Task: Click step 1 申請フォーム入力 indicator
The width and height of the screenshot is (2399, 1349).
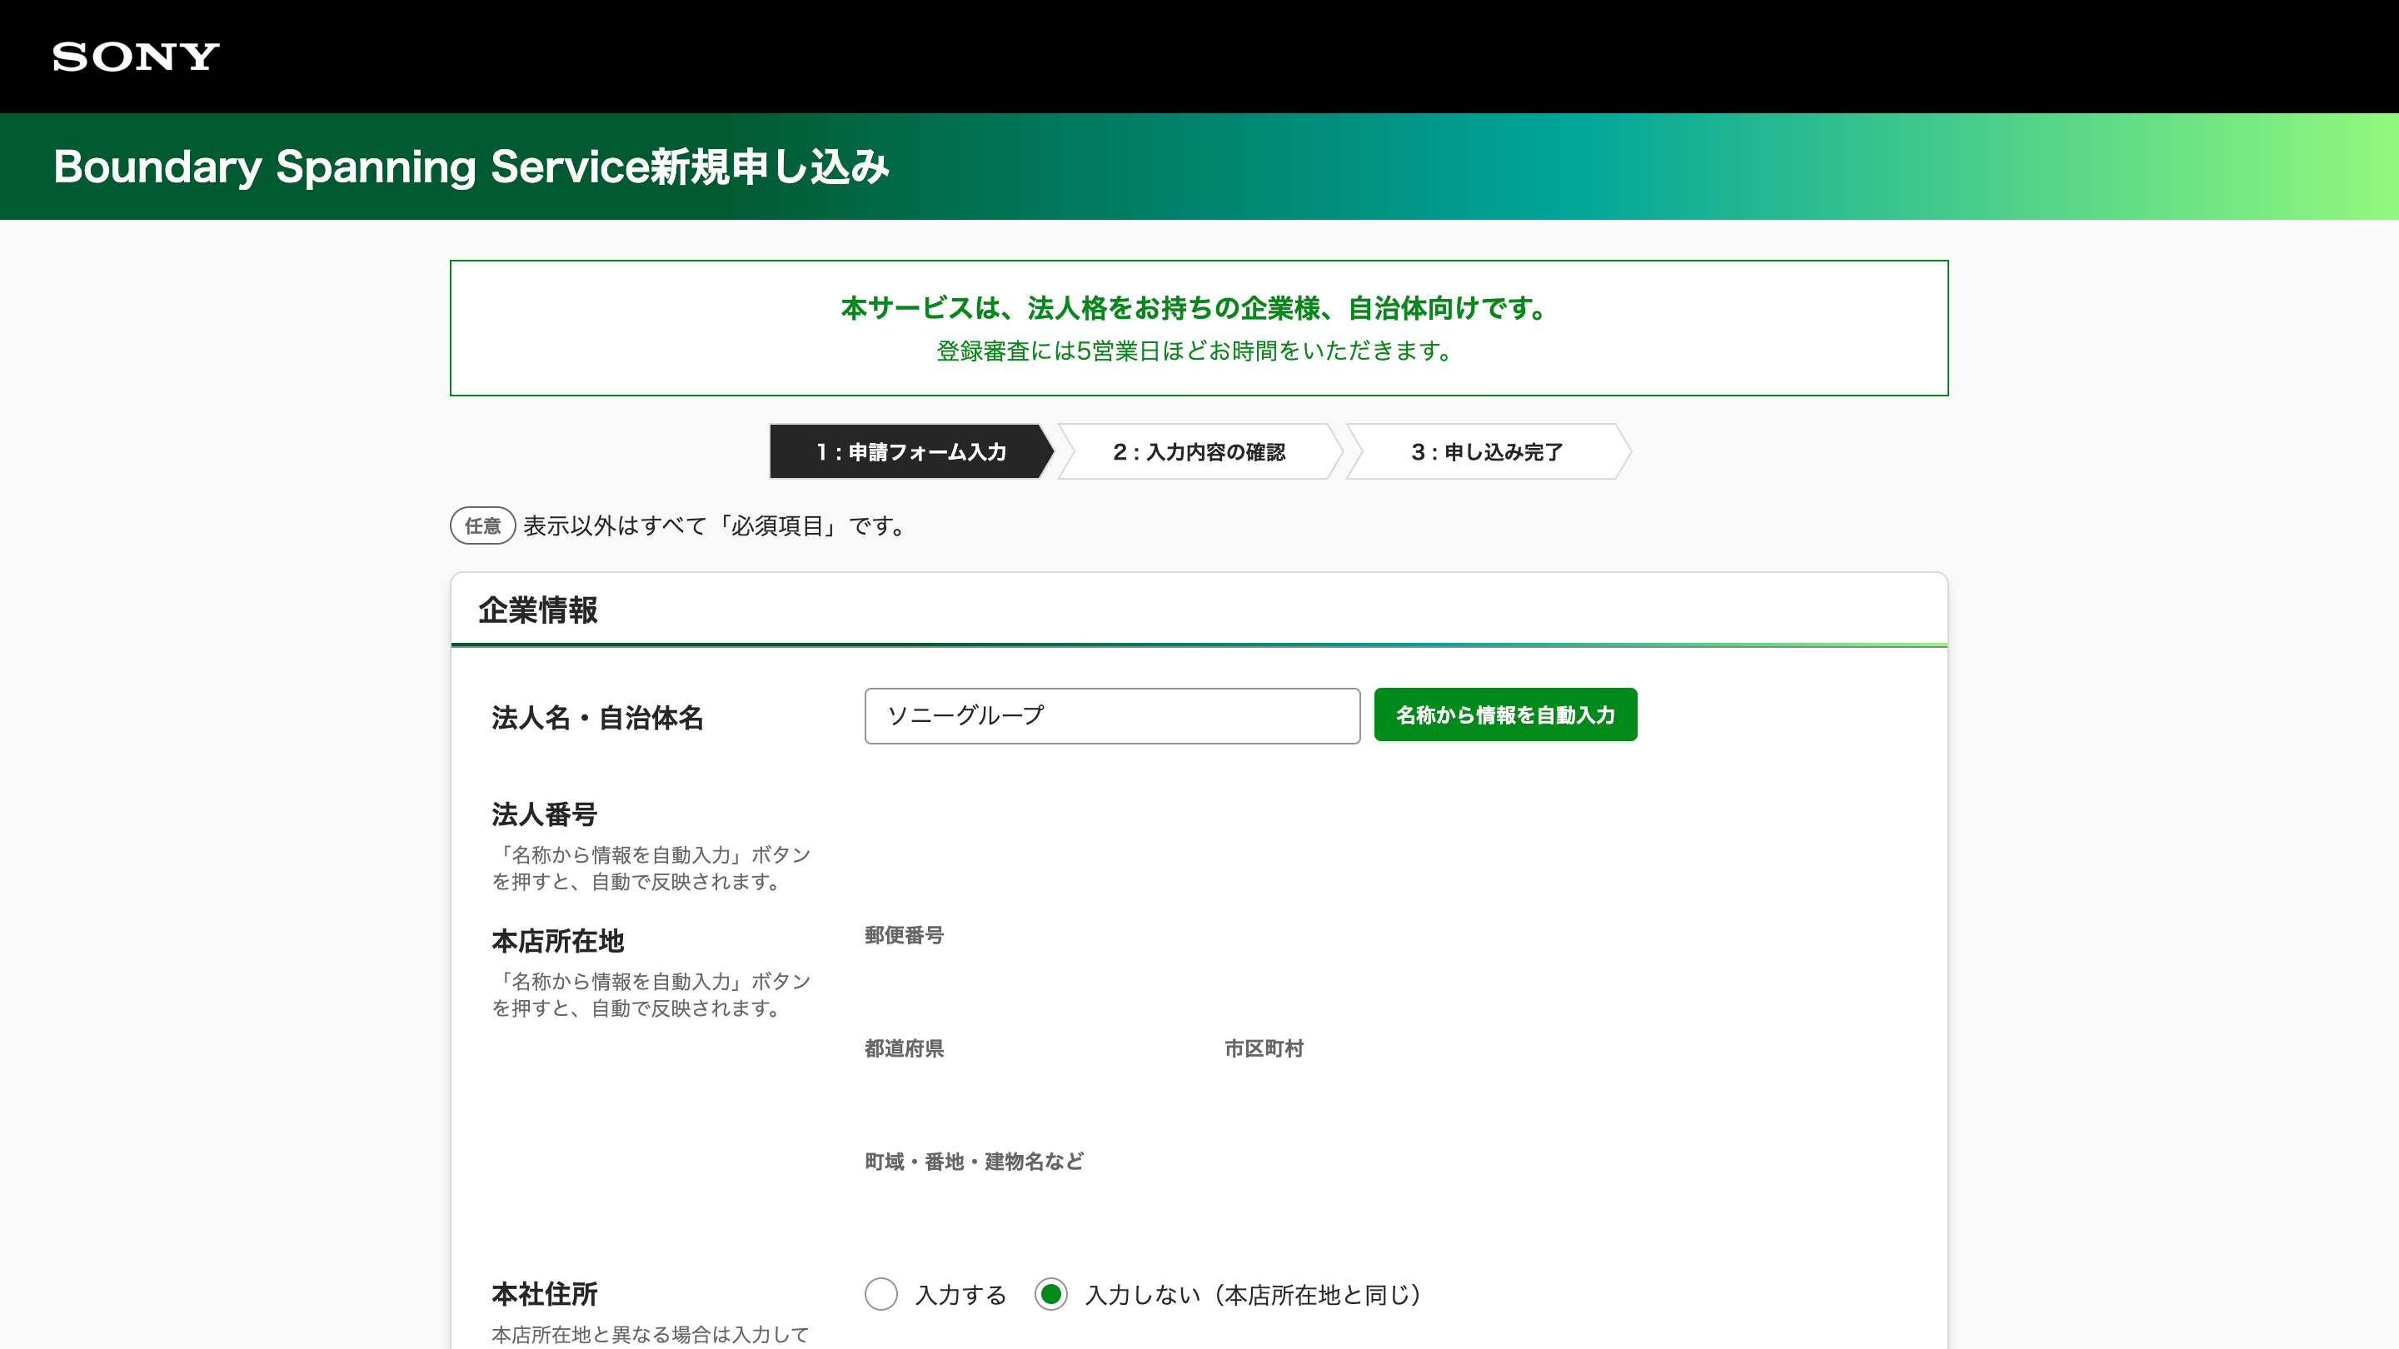Action: 910,452
